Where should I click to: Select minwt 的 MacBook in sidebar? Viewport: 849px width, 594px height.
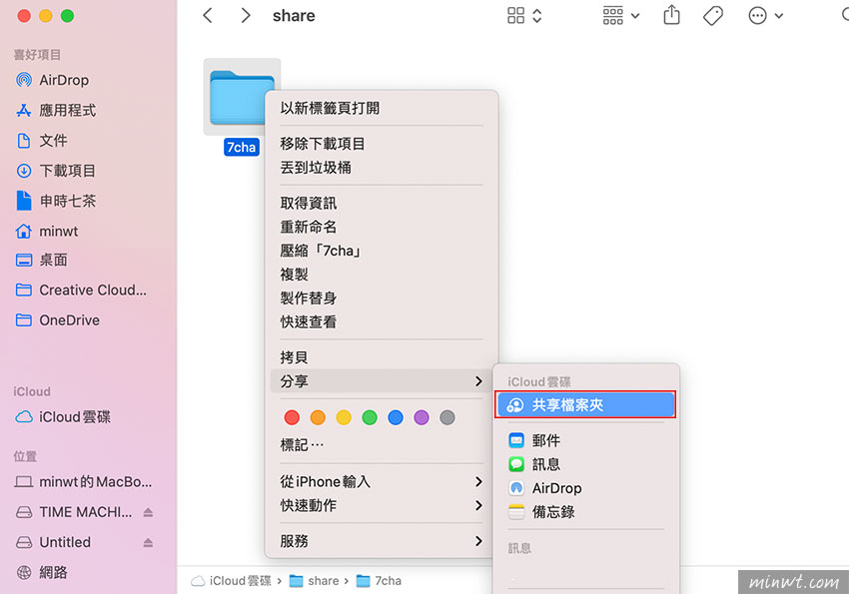point(83,481)
